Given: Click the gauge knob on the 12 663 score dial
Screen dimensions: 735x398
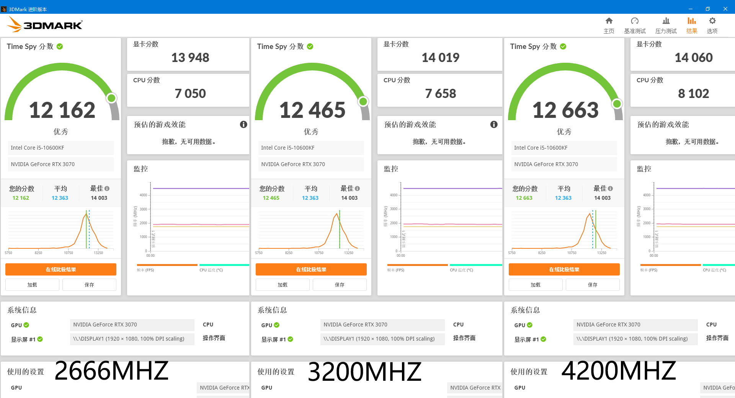Looking at the screenshot, I should pos(617,104).
